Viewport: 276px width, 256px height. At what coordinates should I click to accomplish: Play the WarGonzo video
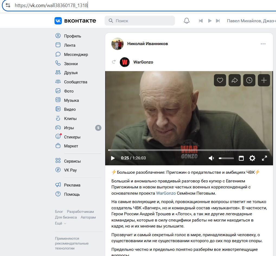click(x=113, y=158)
